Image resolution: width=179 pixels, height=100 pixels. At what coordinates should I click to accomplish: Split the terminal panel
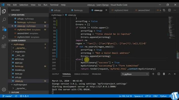(x=159, y=74)
